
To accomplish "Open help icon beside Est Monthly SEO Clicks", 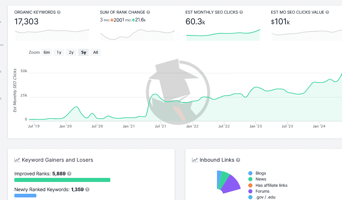I will pyautogui.click(x=241, y=12).
